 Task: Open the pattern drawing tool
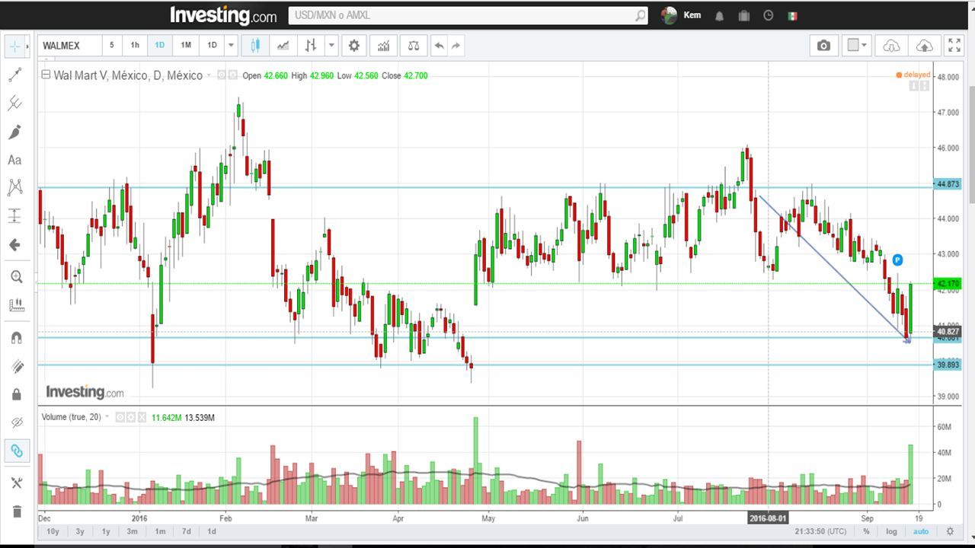(15, 187)
